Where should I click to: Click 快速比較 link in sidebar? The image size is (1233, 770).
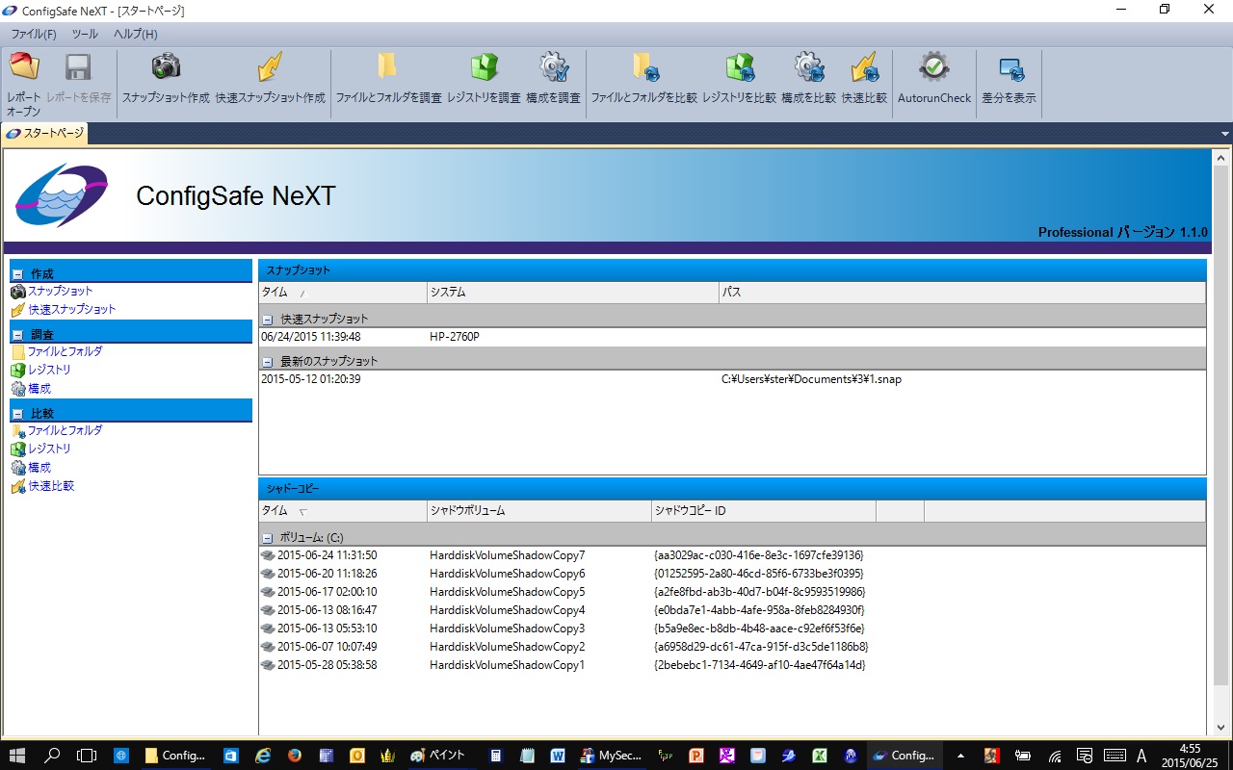coord(51,486)
